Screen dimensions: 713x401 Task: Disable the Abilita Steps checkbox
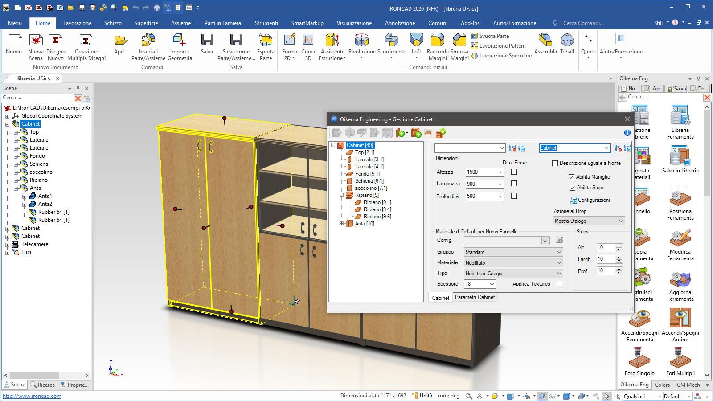(x=572, y=188)
